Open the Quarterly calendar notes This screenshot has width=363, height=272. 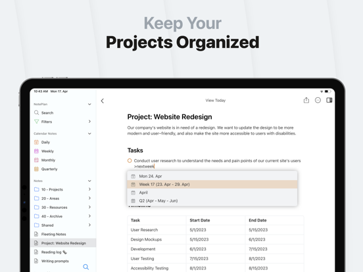pos(63,169)
